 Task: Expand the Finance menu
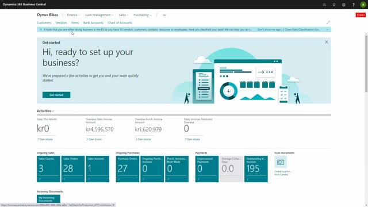pos(73,15)
